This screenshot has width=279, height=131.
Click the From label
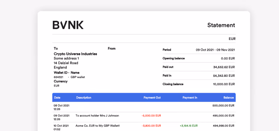112,48
